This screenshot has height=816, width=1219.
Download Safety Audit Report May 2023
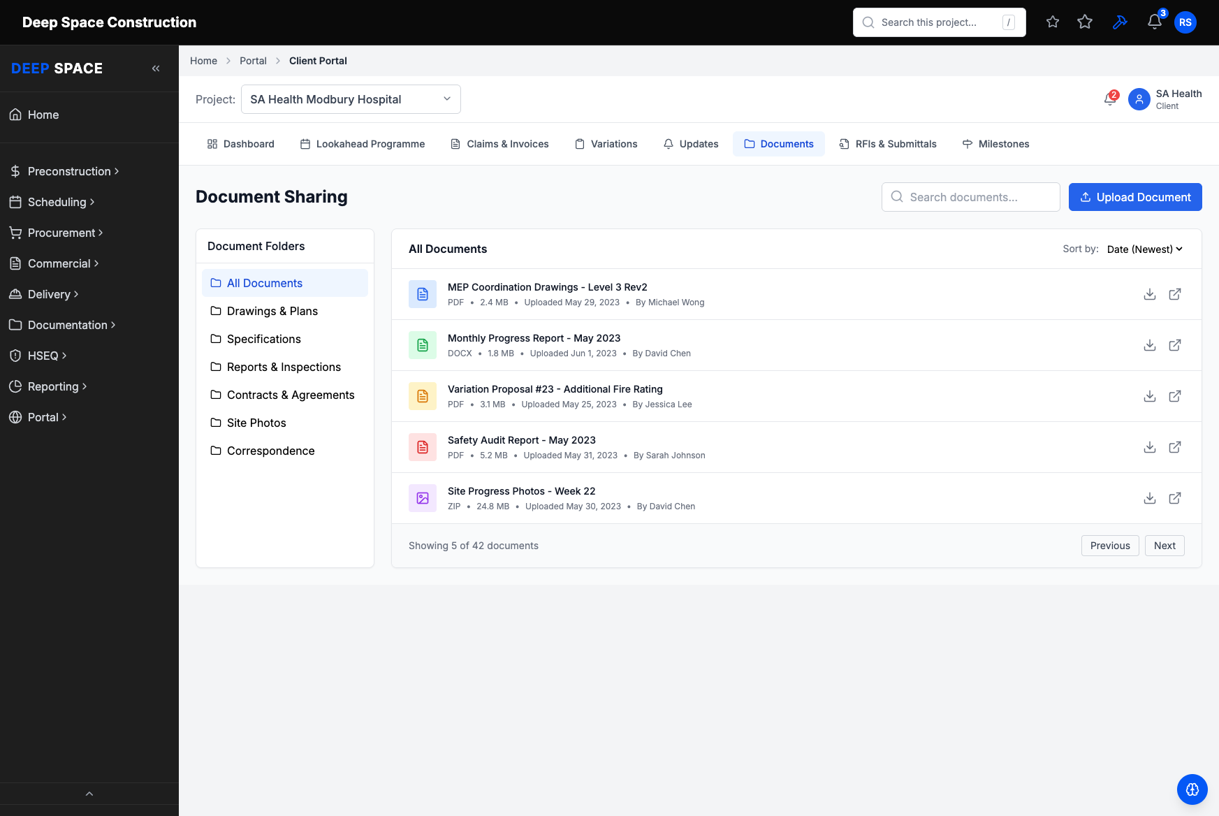click(1150, 447)
